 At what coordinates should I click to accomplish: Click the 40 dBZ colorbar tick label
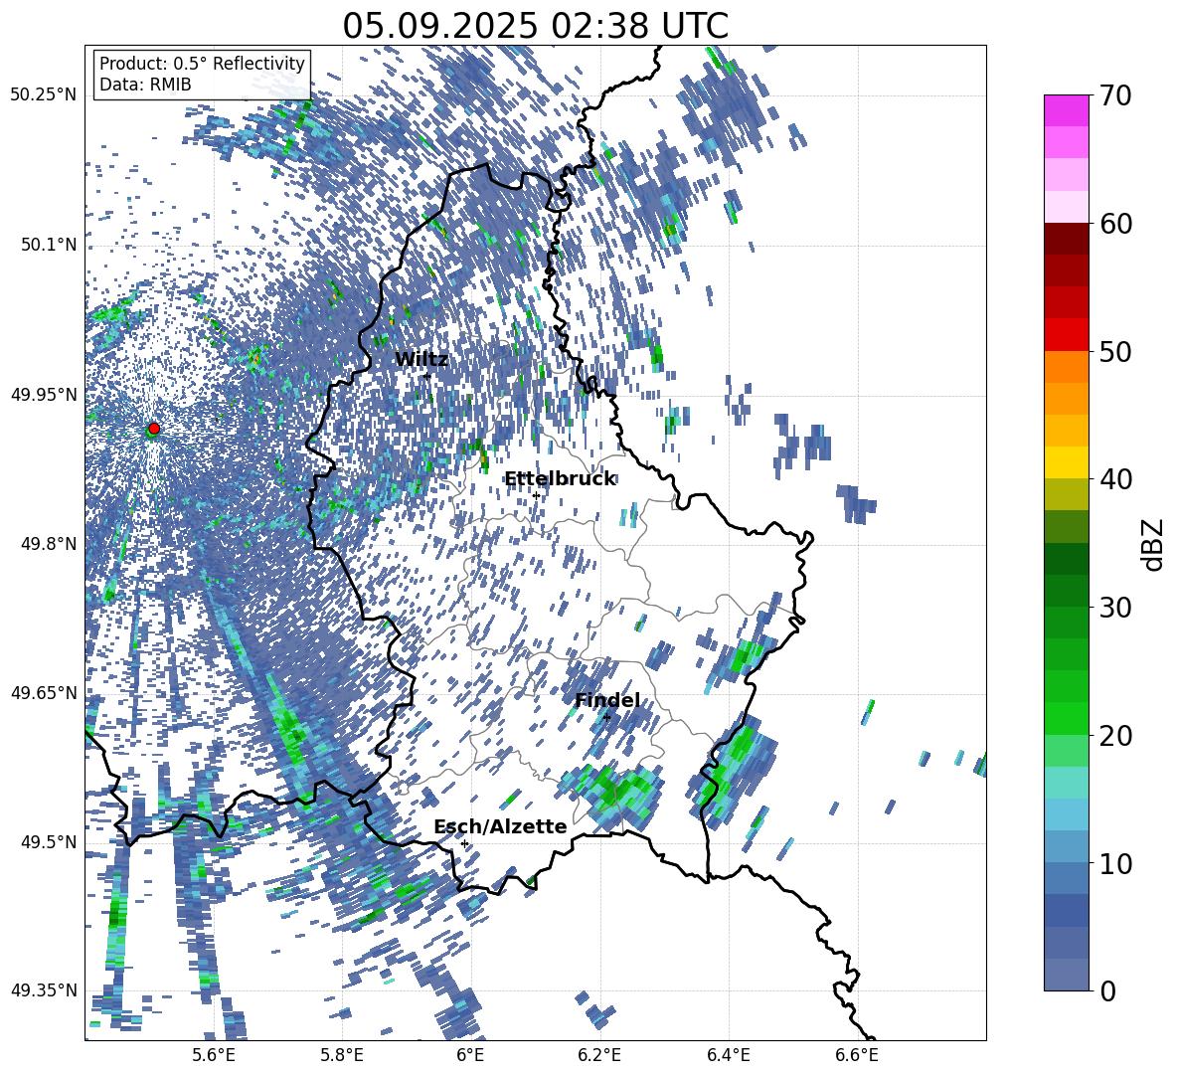(1115, 479)
